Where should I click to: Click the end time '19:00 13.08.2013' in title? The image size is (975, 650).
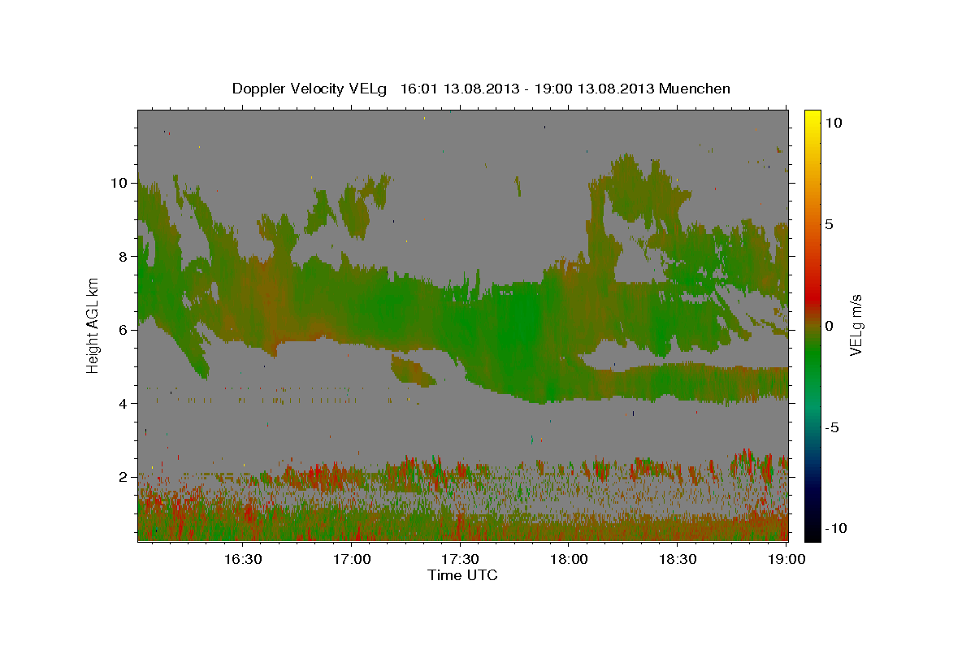coord(593,89)
